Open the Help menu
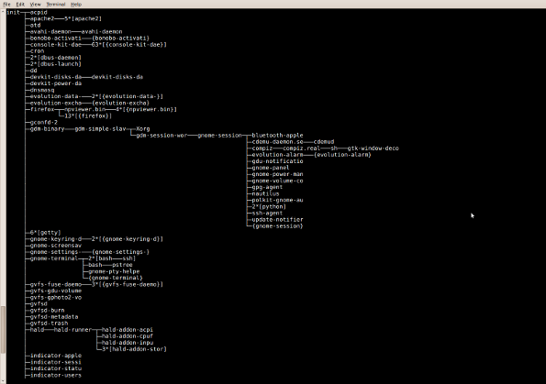546x384 pixels. coord(76,5)
